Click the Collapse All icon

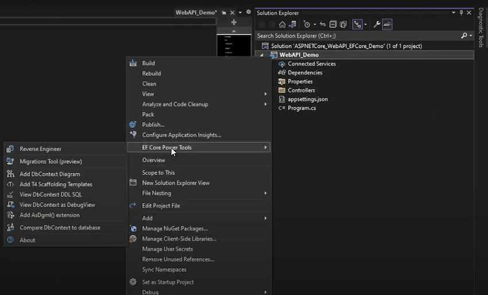pos(332,24)
